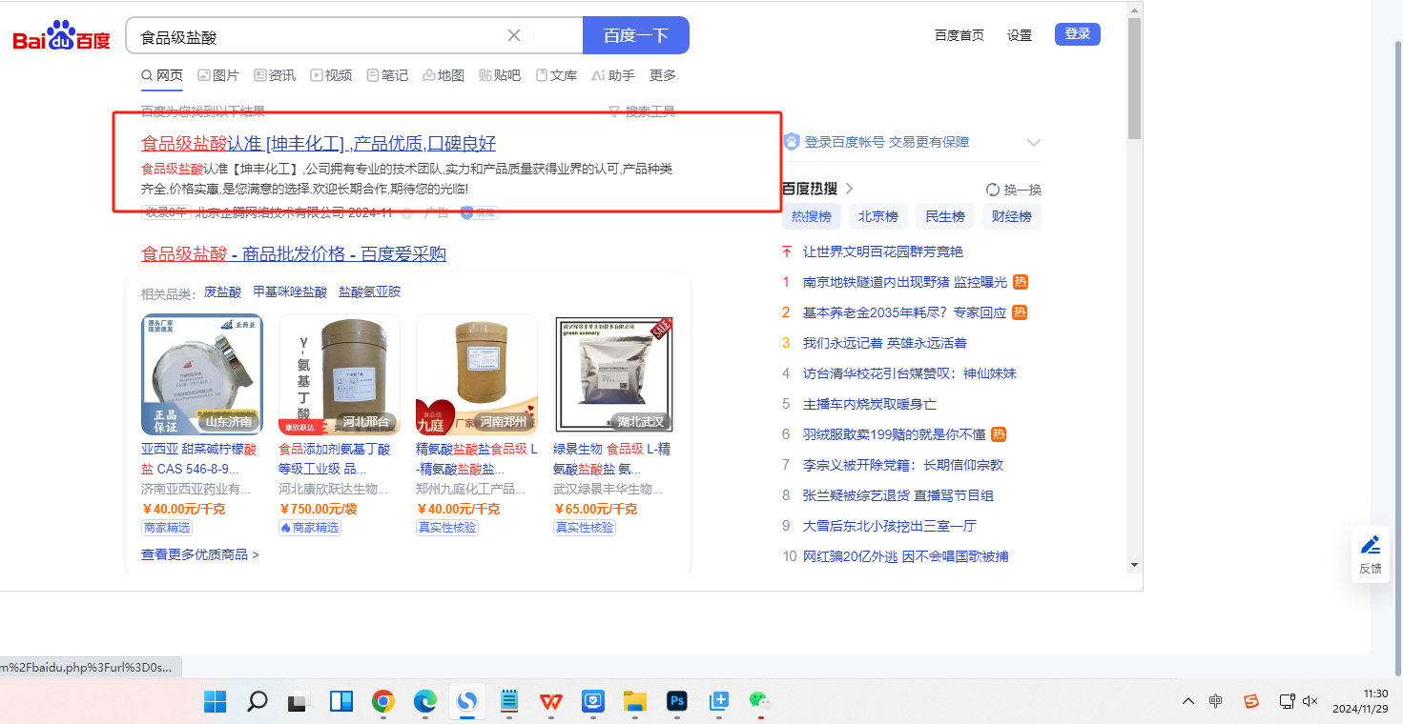The image size is (1403, 724).
Task: Open the 搜索工具 filter dropdown
Action: pyautogui.click(x=642, y=111)
